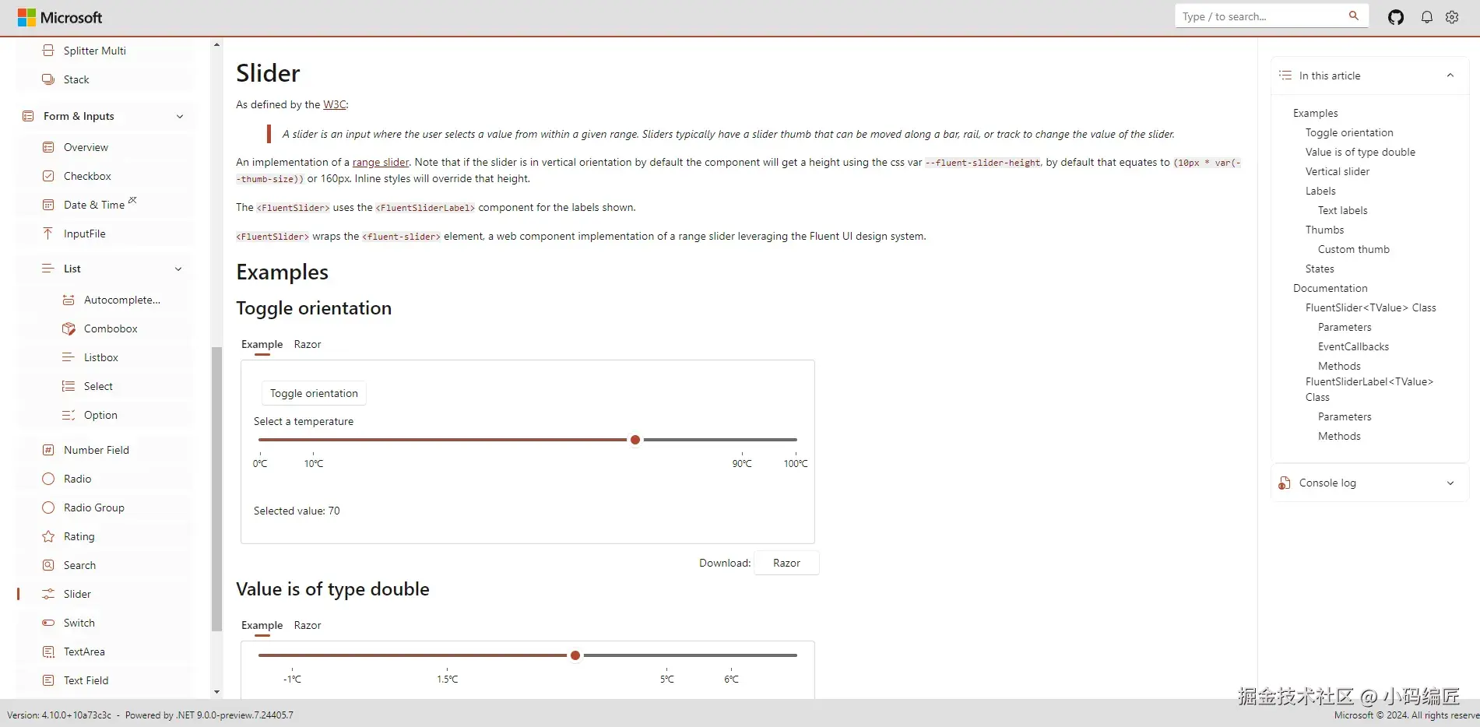
Task: Click the Number Field icon
Action: 48,450
